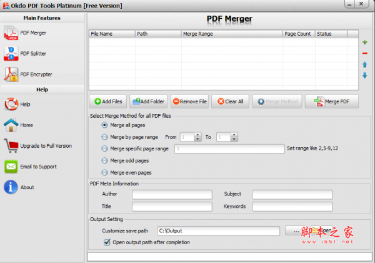Select Merge all pages option

pyautogui.click(x=104, y=125)
